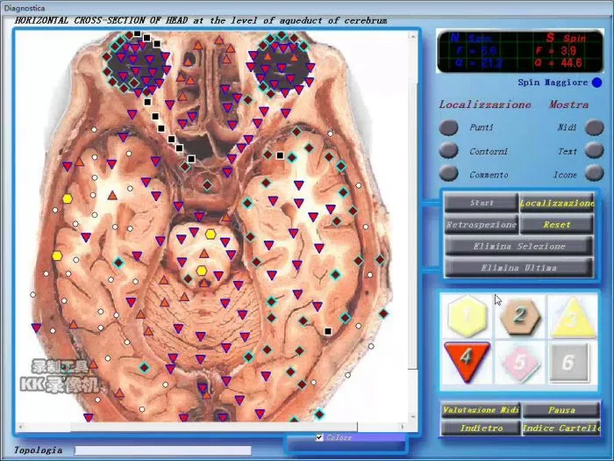Click the Elimina Selezione button
Screen dimensions: 614x461
point(518,246)
